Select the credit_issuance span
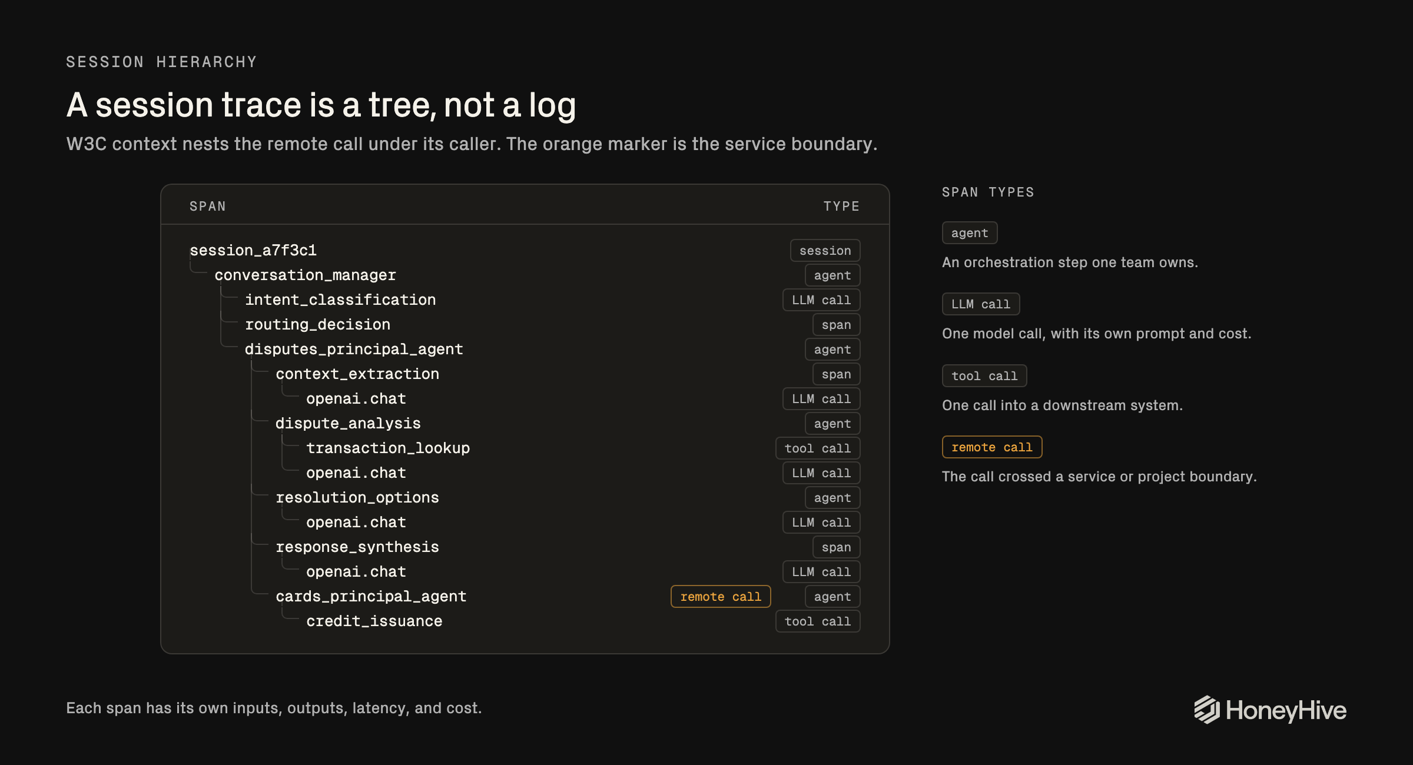The image size is (1413, 765). (374, 621)
